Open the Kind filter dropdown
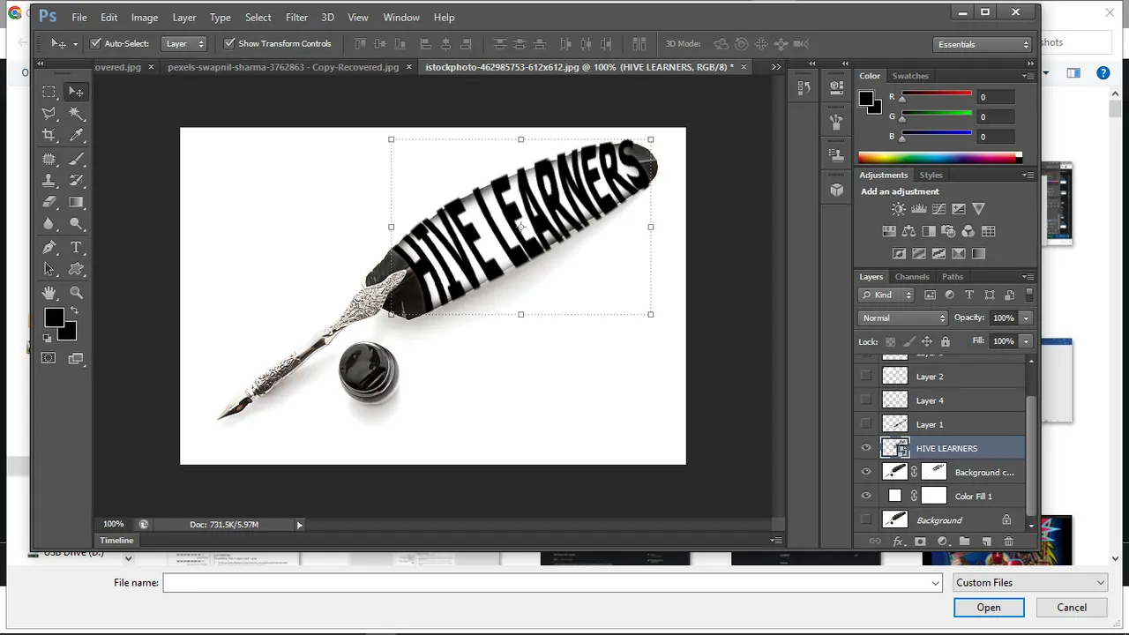 (887, 295)
